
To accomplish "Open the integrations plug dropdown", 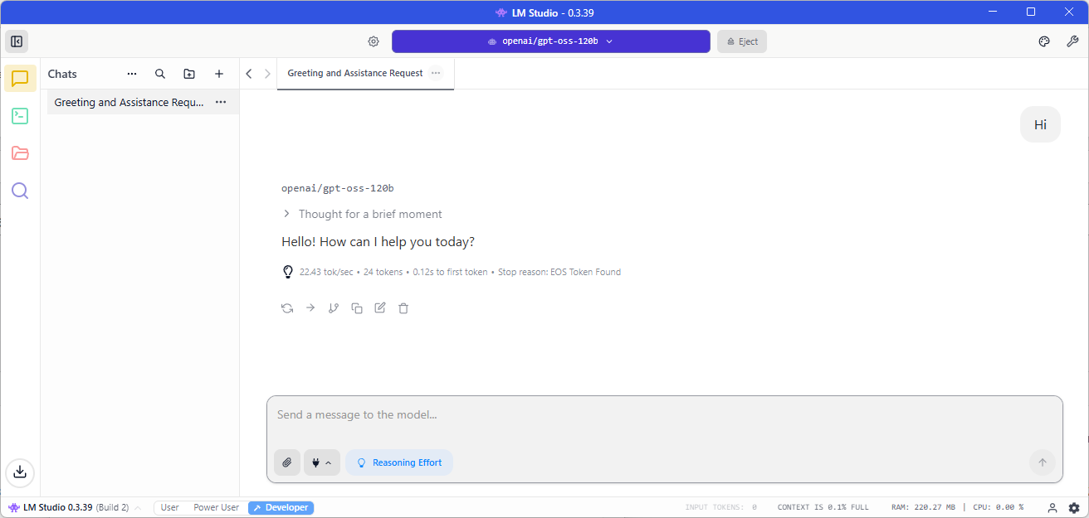I will coord(322,462).
